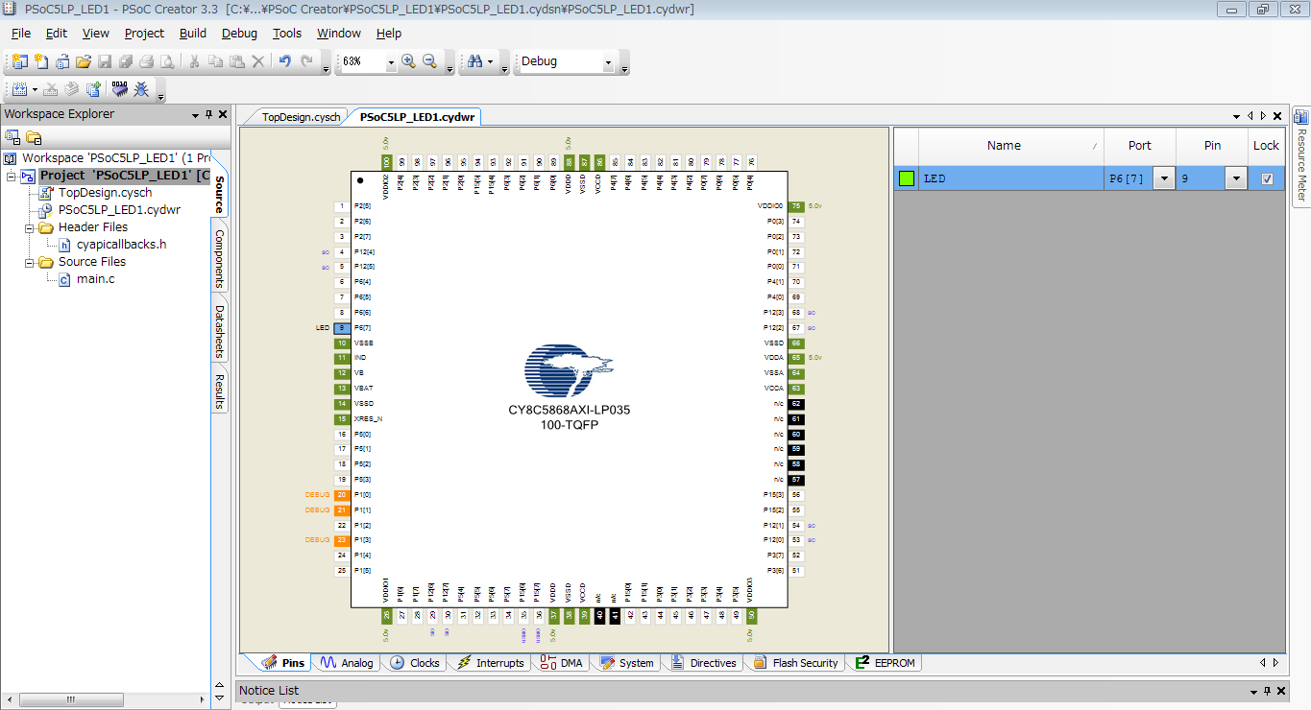Image resolution: width=1311 pixels, height=710 pixels.
Task: Open the Pin 9 dropdown
Action: [1235, 178]
